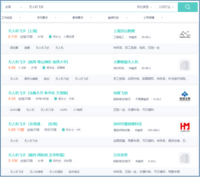The width and height of the screenshot is (200, 177).
Task: Open job 无人机飞手 (东莞清... [东莞]
Action: pyautogui.click(x=33, y=124)
